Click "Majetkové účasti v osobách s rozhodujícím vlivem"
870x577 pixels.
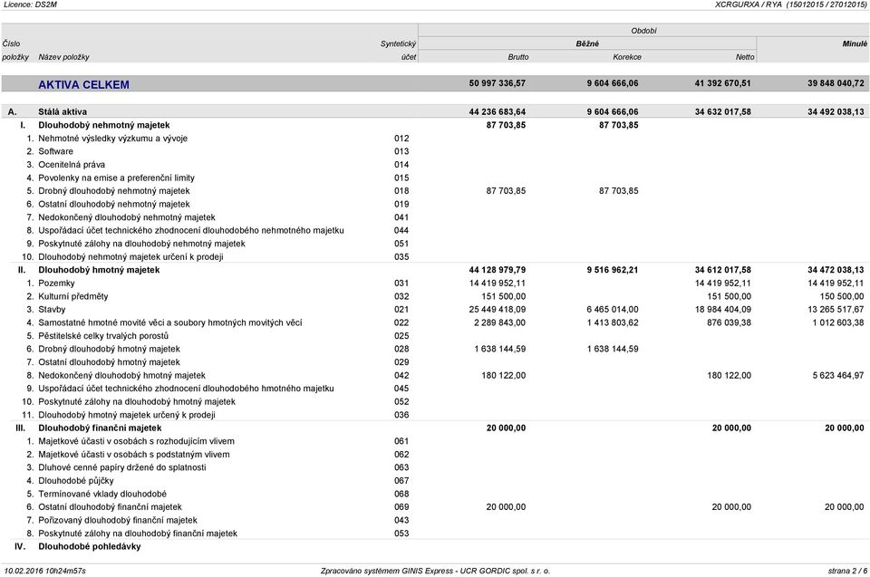coord(136,442)
